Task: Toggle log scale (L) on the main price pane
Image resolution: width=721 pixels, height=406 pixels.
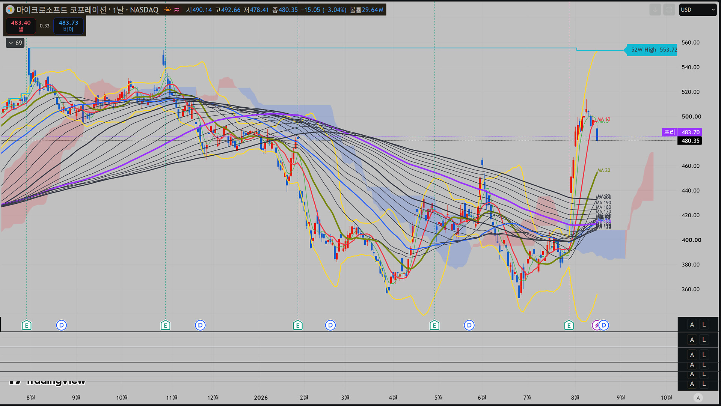Action: click(x=704, y=325)
